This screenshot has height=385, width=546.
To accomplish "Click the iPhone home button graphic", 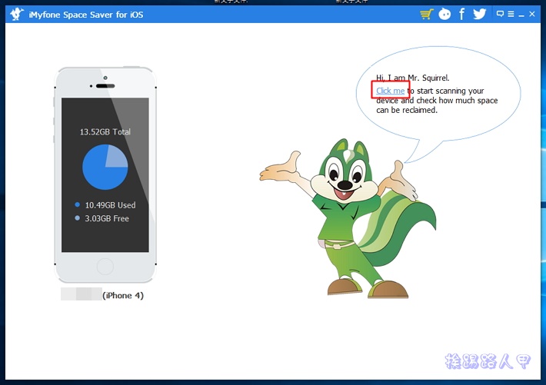I will [x=105, y=267].
